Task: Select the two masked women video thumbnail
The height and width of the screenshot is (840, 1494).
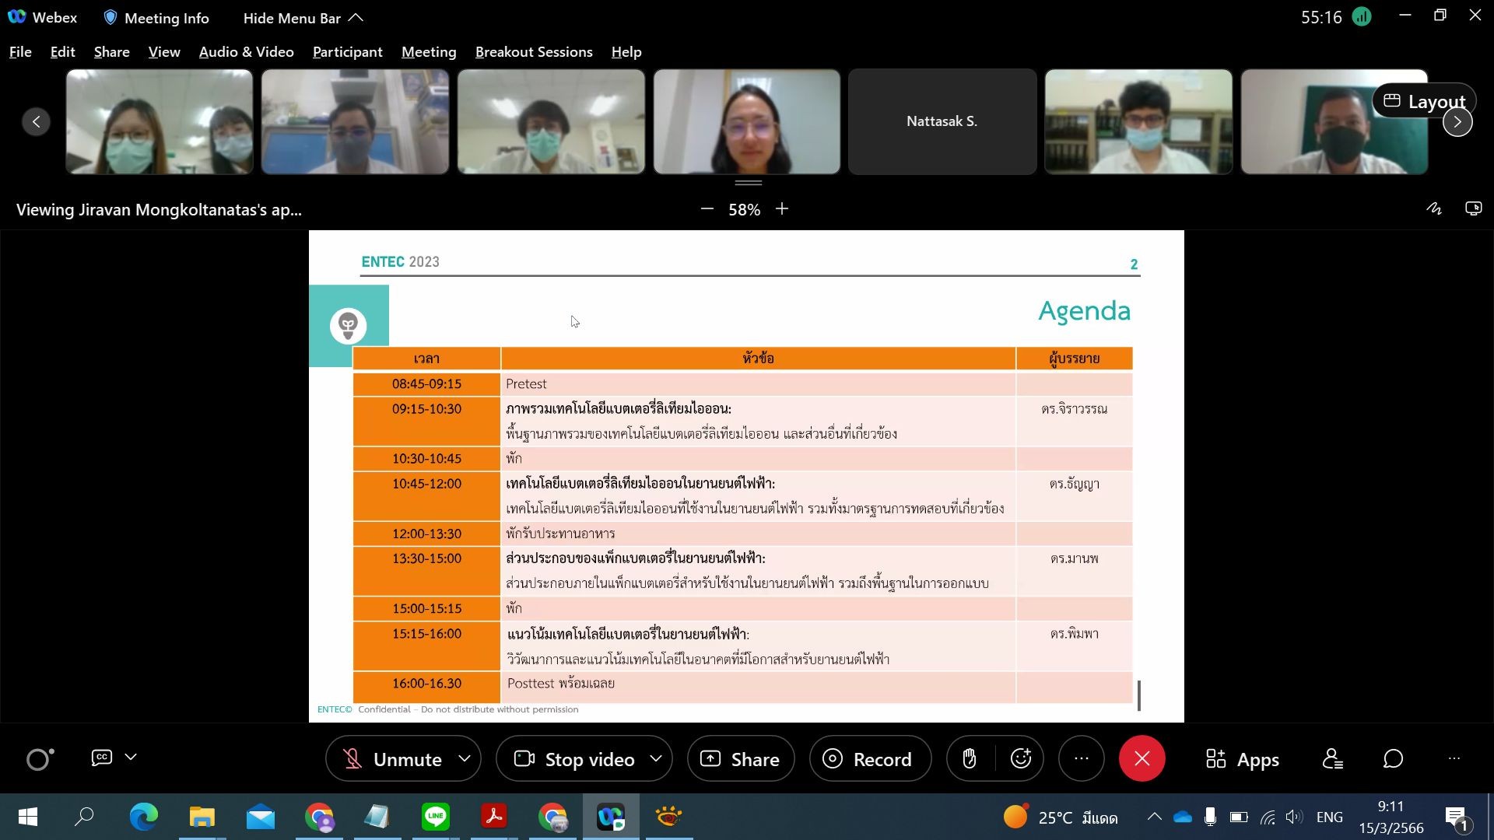Action: tap(160, 121)
